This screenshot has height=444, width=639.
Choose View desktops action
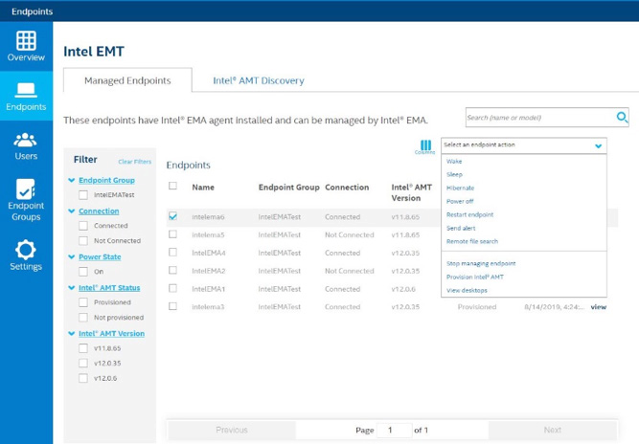[467, 290]
